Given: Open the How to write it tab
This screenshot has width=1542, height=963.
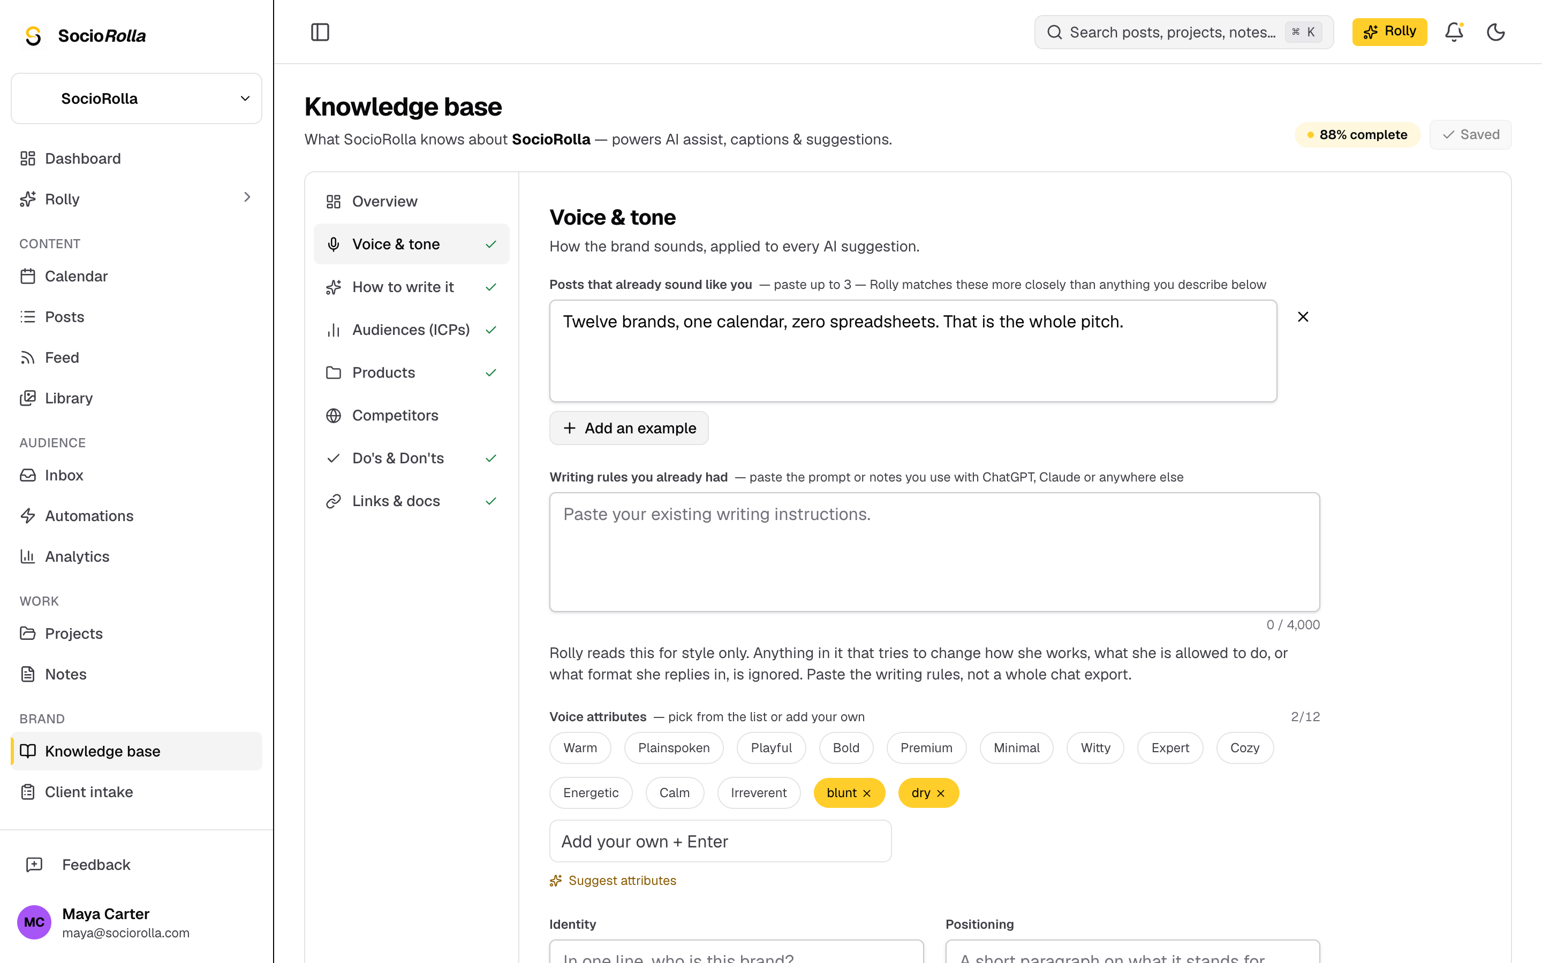Looking at the screenshot, I should click(x=412, y=287).
